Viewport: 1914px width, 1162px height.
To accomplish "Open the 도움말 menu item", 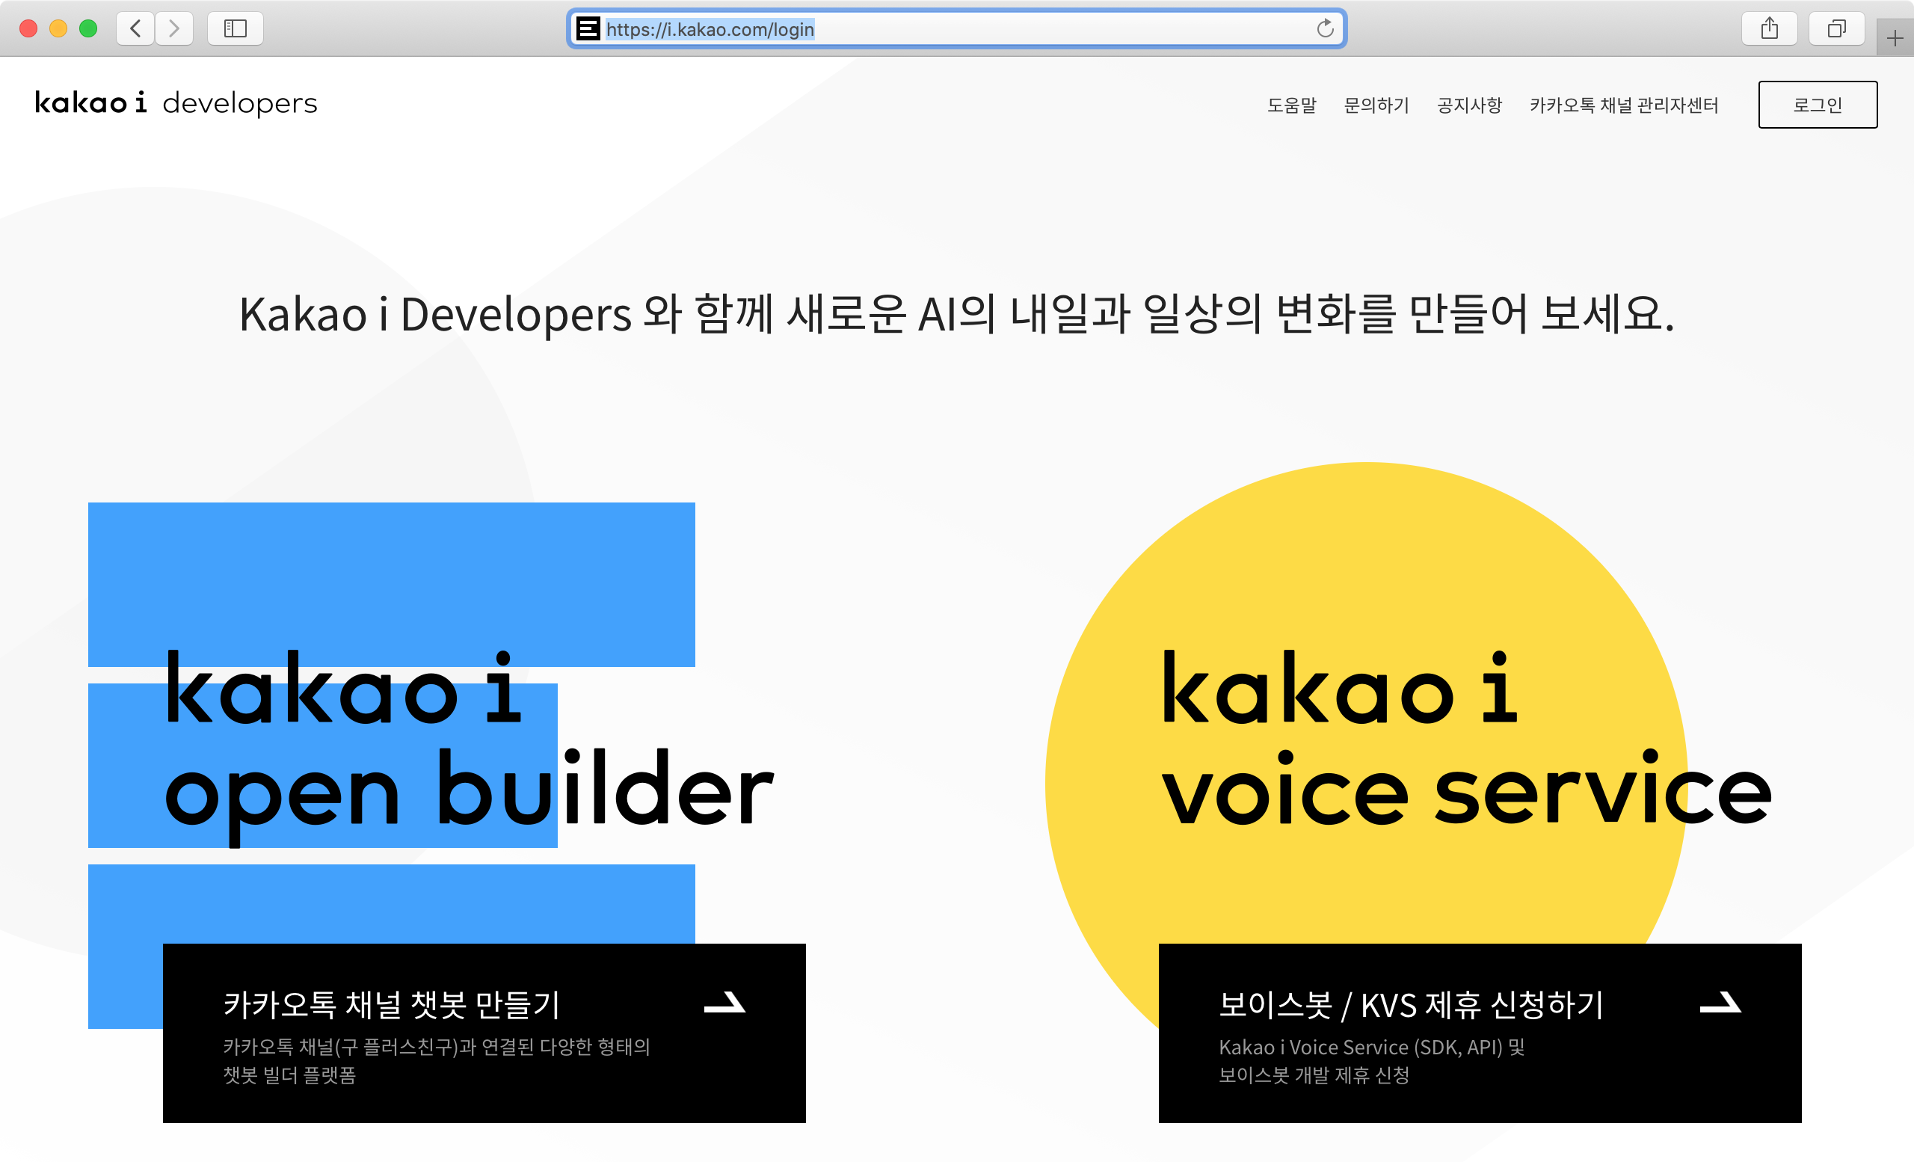I will pyautogui.click(x=1291, y=105).
